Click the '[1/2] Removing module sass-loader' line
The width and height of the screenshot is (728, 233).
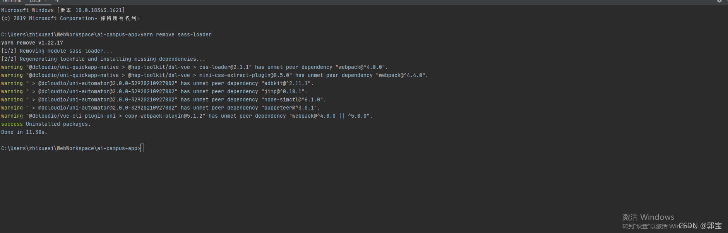[57, 51]
